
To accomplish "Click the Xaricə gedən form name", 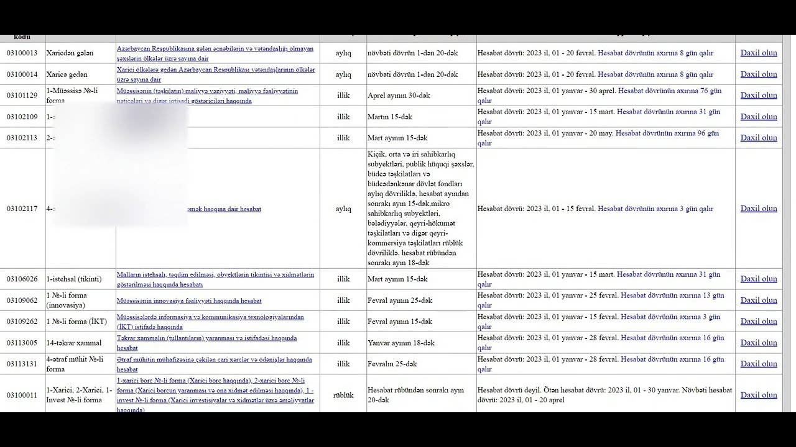I will tap(67, 74).
